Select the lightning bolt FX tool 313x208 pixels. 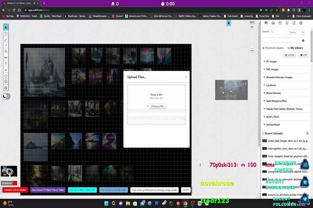click(6, 45)
